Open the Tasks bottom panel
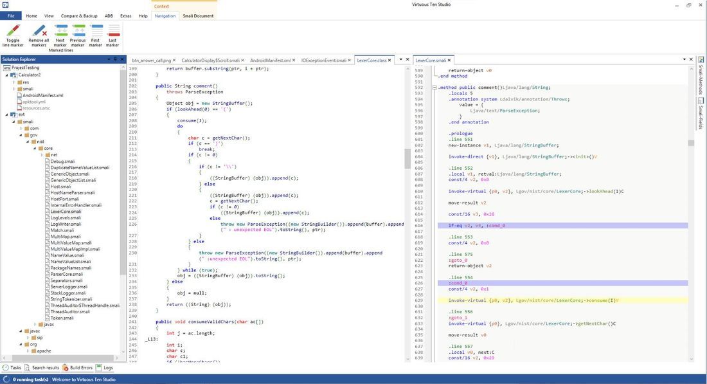 coord(12,368)
